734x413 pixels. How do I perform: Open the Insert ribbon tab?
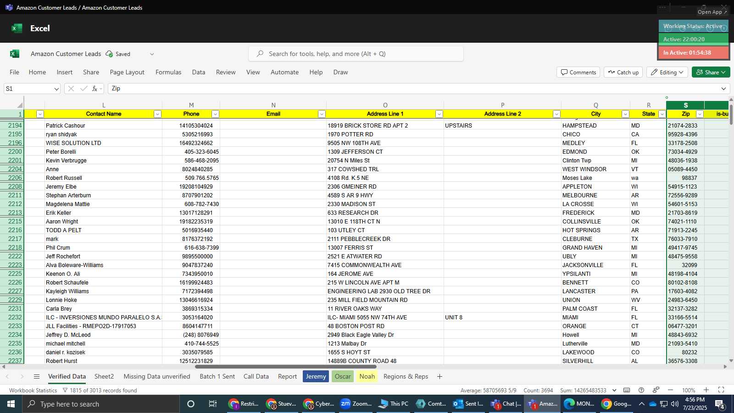click(x=65, y=72)
